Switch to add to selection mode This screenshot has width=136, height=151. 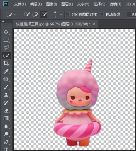(35, 14)
